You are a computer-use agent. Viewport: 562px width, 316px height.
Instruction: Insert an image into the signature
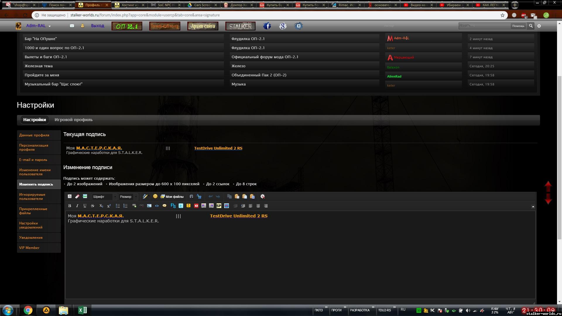pos(149,206)
